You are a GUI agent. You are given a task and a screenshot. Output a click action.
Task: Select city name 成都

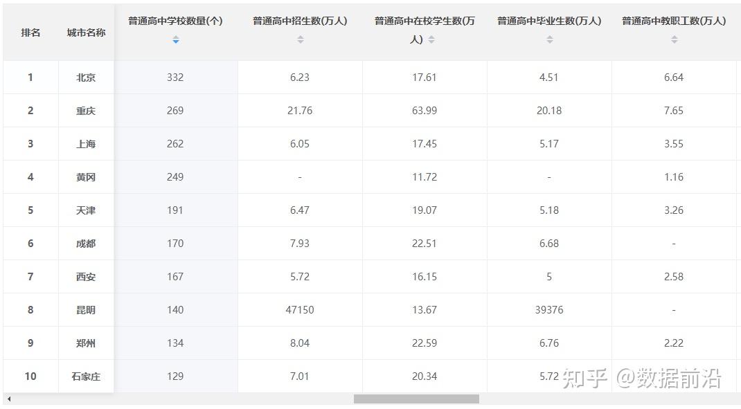[x=86, y=244]
